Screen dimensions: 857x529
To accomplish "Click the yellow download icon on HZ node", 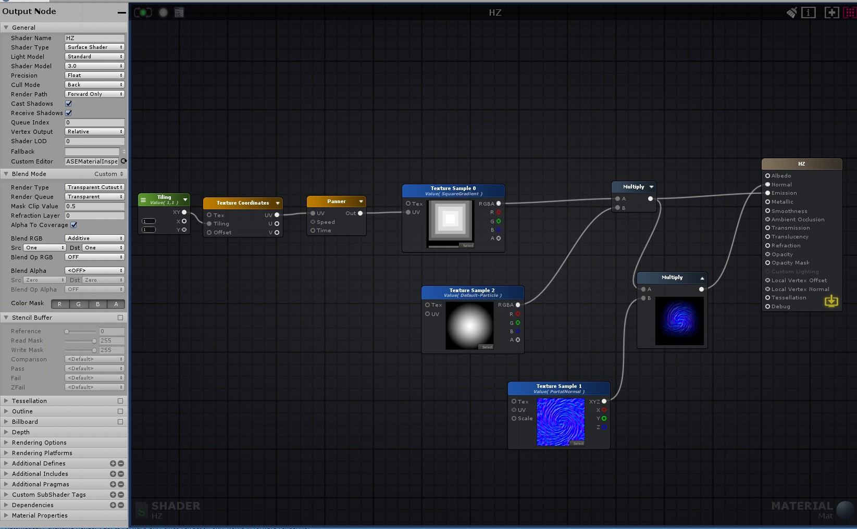I will [831, 301].
